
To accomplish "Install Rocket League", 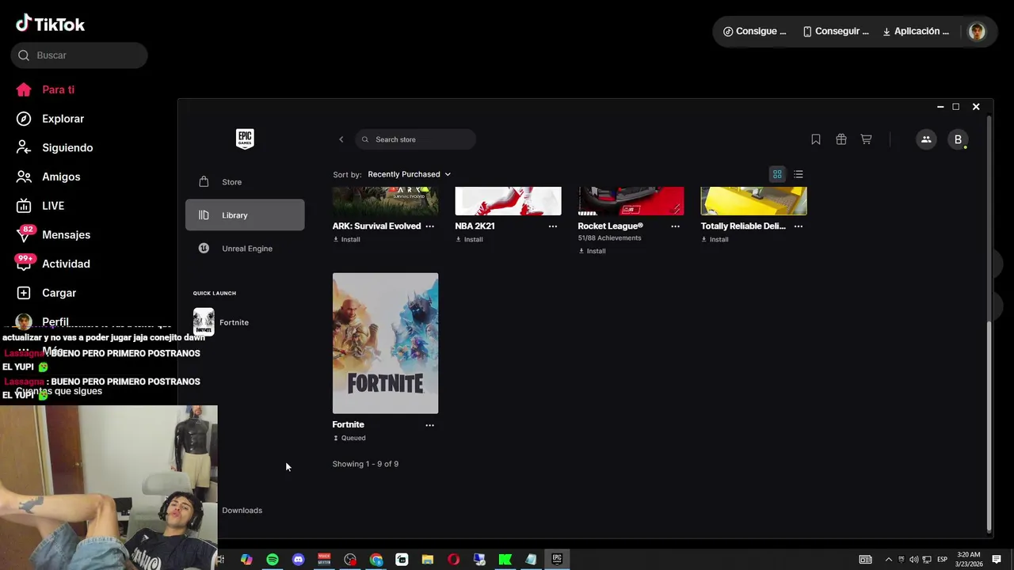I will point(592,251).
